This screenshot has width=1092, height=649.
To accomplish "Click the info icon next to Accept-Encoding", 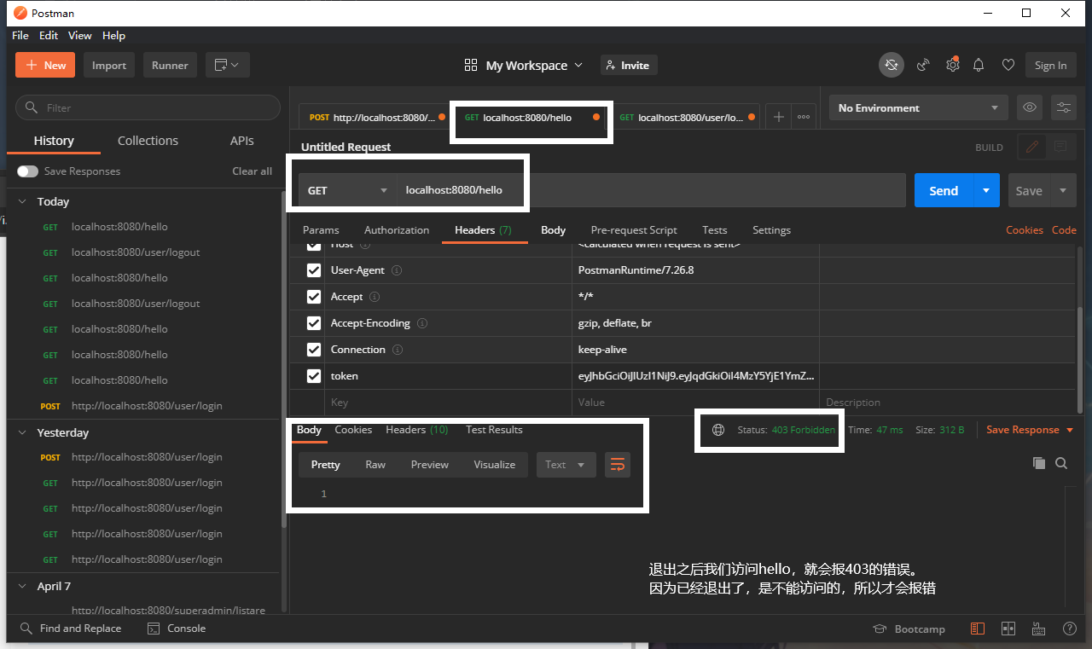I will pos(422,323).
